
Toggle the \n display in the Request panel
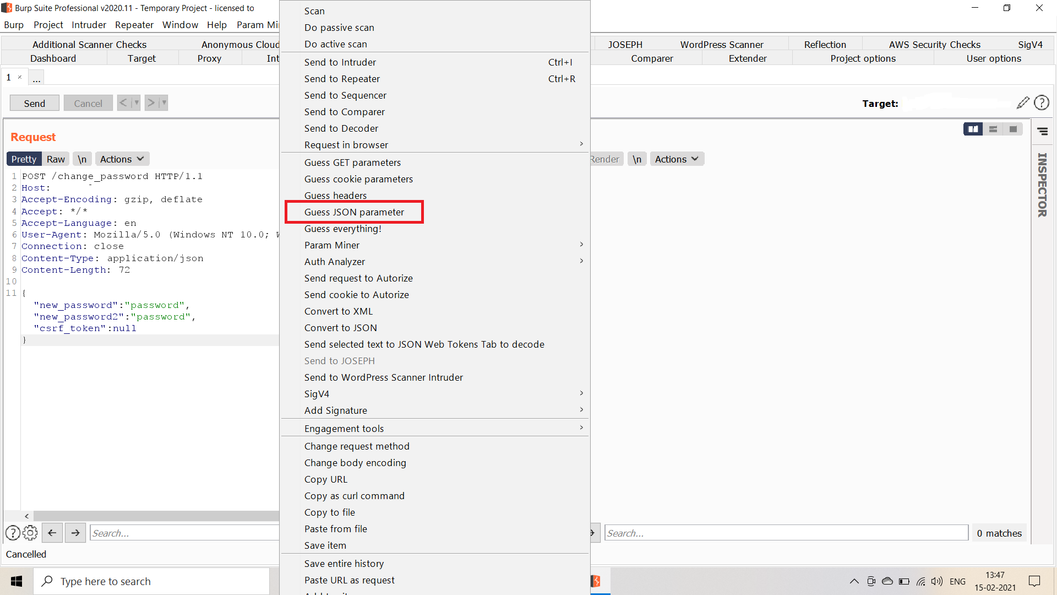[x=82, y=159]
